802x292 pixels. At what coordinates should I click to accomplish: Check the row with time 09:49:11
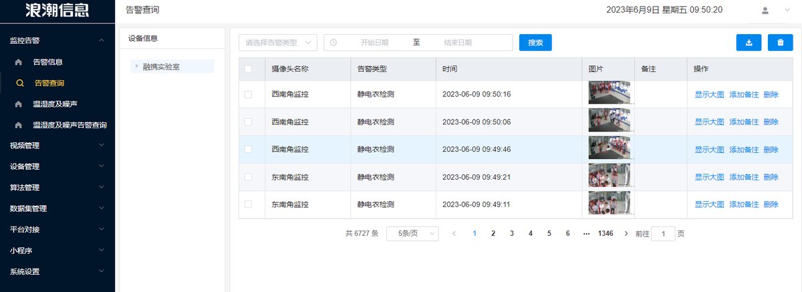[249, 204]
